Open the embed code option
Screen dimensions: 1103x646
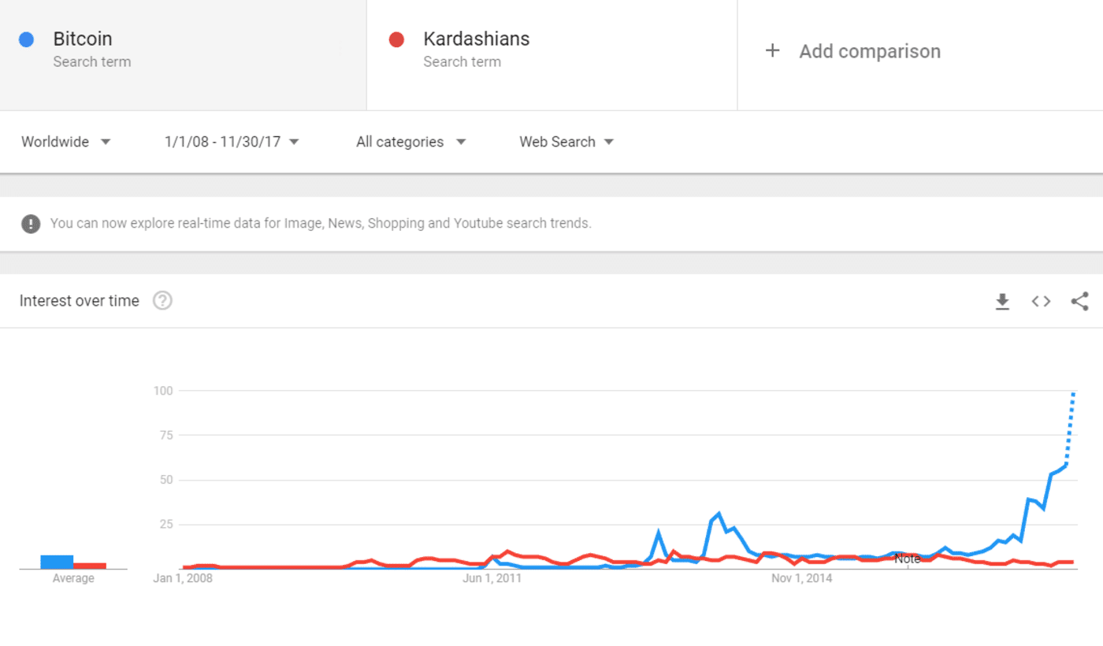(x=1041, y=301)
